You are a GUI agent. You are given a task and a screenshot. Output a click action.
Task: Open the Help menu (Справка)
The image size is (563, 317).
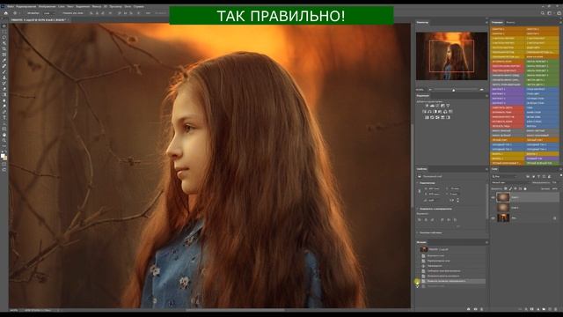[139, 6]
